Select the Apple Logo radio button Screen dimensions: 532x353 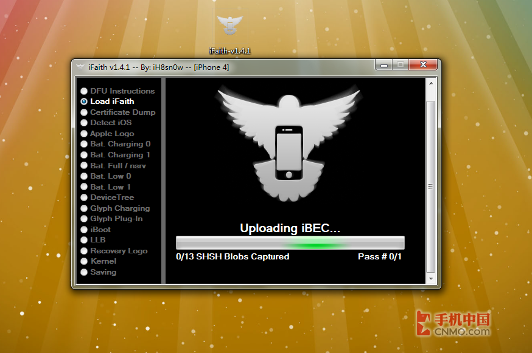coord(84,134)
